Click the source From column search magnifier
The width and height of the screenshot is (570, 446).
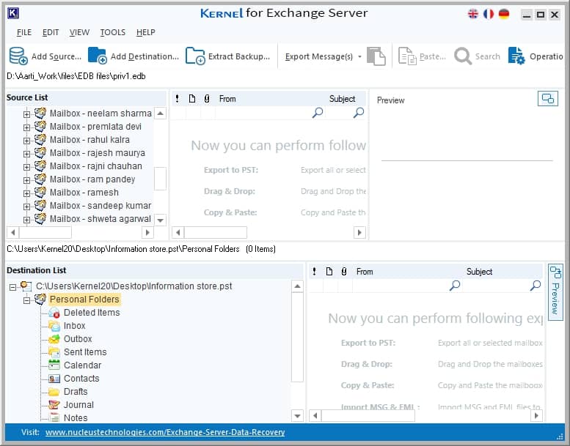point(318,113)
